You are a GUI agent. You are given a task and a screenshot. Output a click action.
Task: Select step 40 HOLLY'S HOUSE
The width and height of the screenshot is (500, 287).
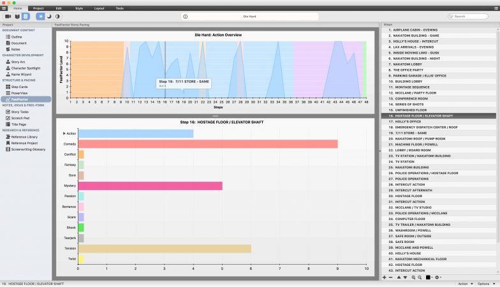pos(439,254)
